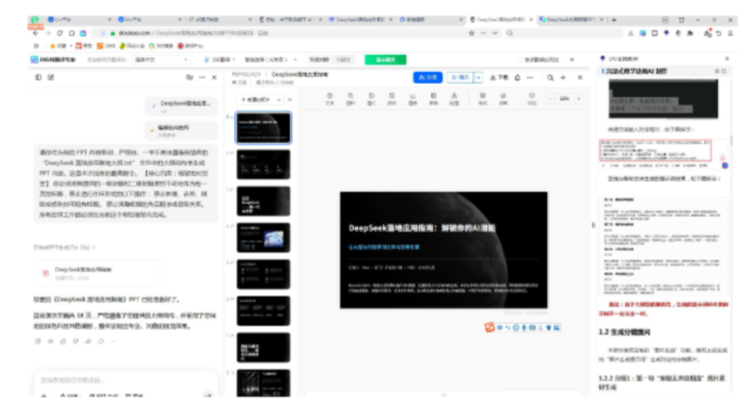This screenshot has width=747, height=411.
Task: Open the browser hamburger menu
Action: (731, 33)
